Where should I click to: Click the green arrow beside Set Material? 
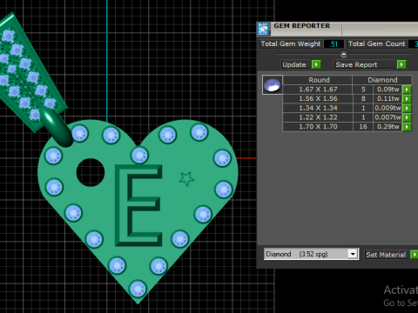pos(415,255)
